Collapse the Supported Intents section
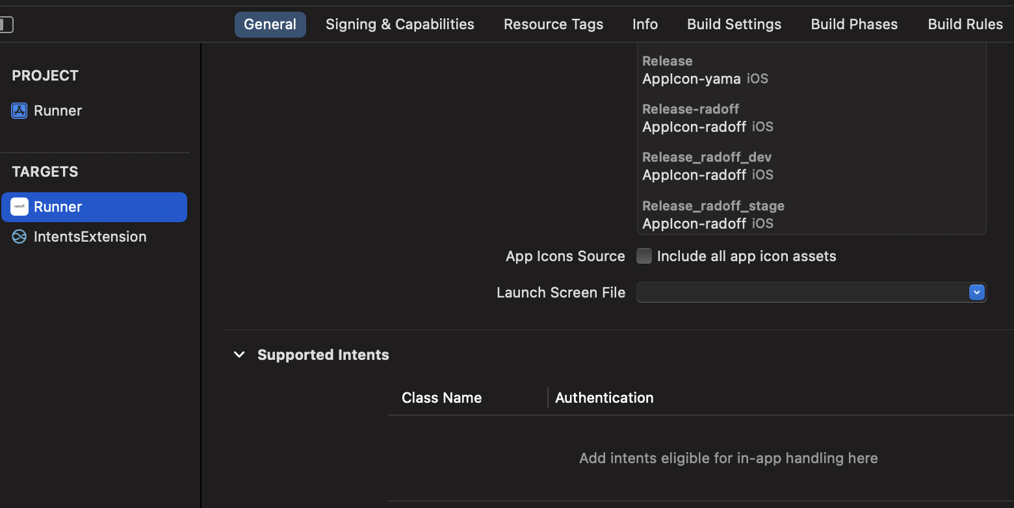 coord(239,355)
